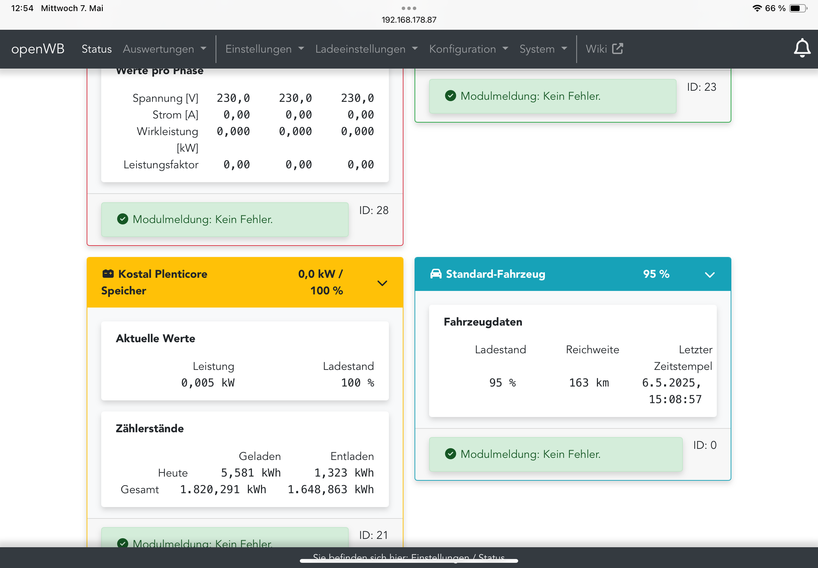Tap the three dots above address bar
Image resolution: width=818 pixels, height=568 pixels.
(408, 8)
